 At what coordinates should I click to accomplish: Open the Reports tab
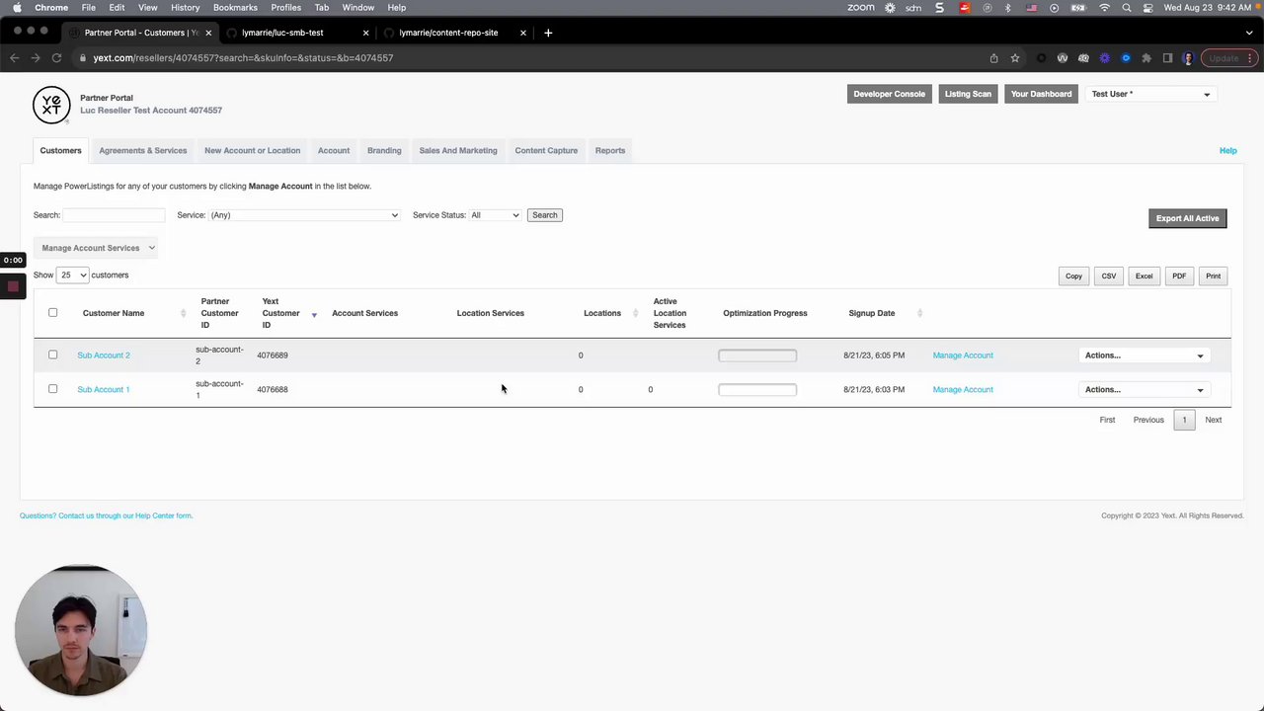tap(610, 151)
